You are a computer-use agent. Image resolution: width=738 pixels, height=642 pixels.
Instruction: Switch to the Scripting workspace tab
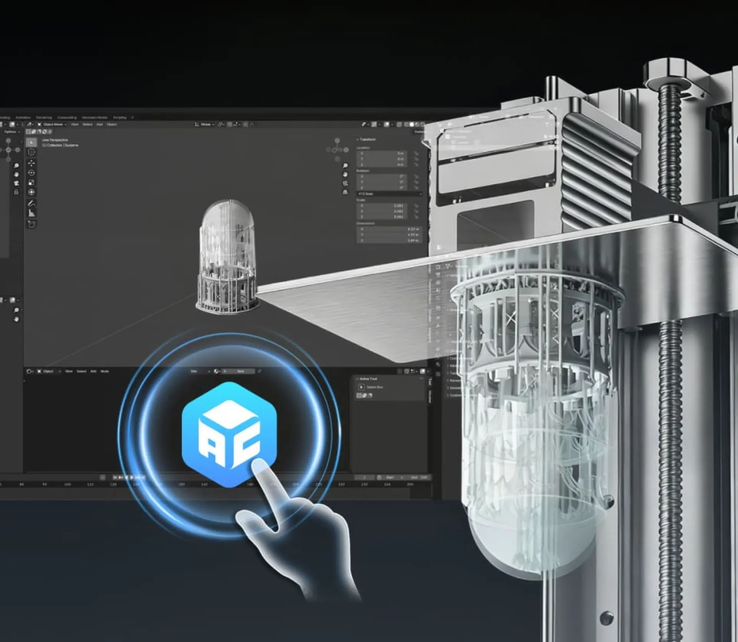120,118
